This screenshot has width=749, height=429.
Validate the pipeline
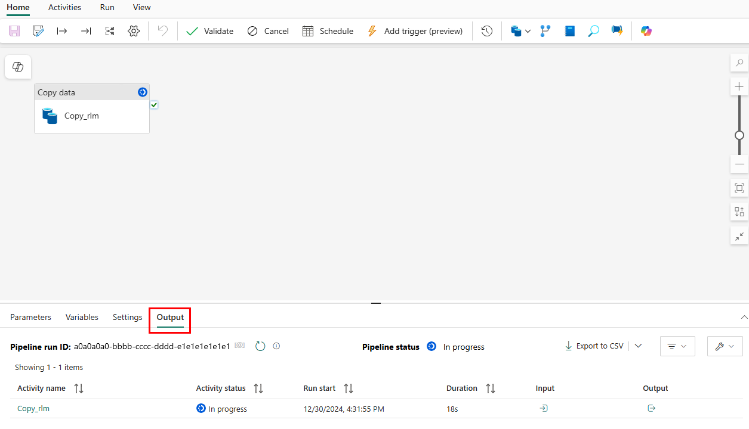209,31
